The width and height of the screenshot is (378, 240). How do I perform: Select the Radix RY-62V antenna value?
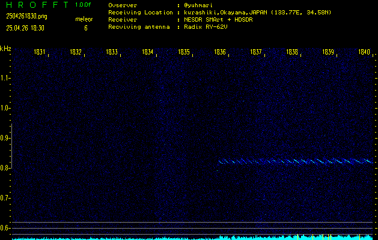click(x=206, y=27)
